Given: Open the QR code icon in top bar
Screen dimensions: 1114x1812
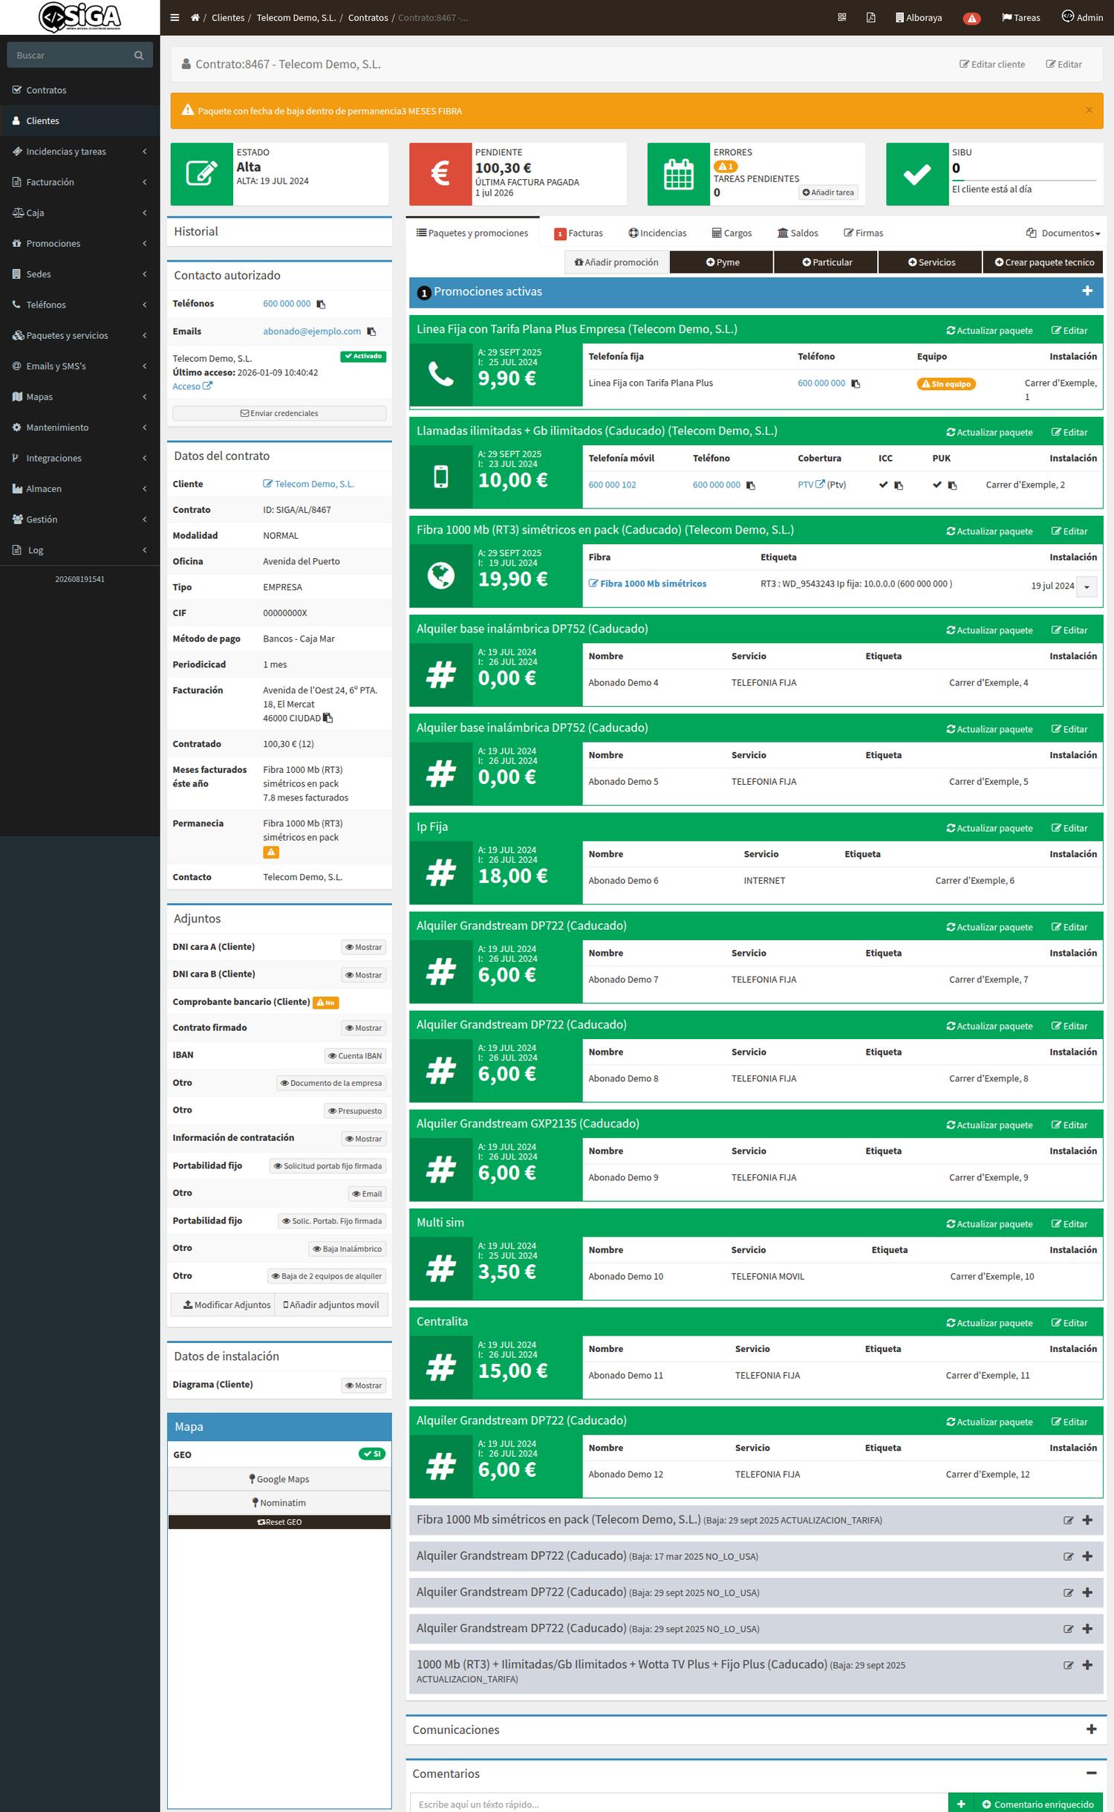Looking at the screenshot, I should point(841,17).
